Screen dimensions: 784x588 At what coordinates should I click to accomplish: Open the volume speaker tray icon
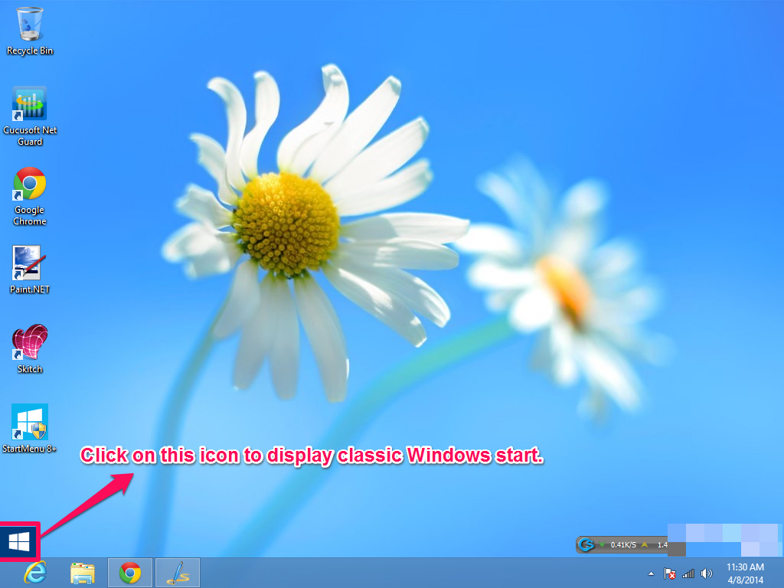707,573
